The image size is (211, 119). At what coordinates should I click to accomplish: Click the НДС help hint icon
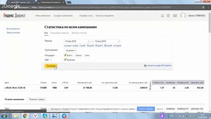pos(51,60)
